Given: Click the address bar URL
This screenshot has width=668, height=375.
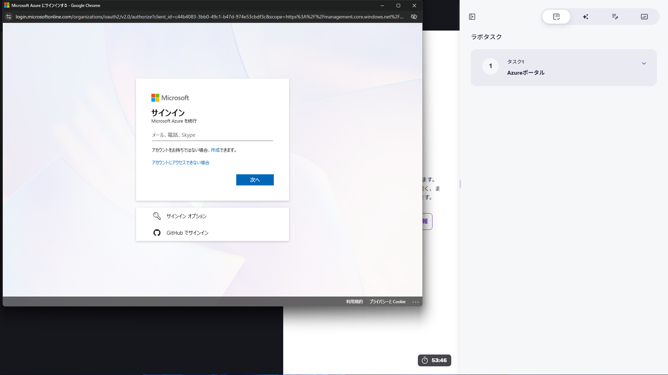Looking at the screenshot, I should pyautogui.click(x=209, y=17).
